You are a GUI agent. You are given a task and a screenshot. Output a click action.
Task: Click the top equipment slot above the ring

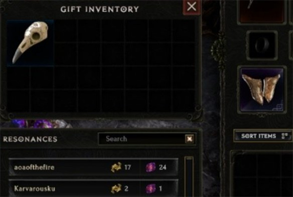click(x=262, y=12)
